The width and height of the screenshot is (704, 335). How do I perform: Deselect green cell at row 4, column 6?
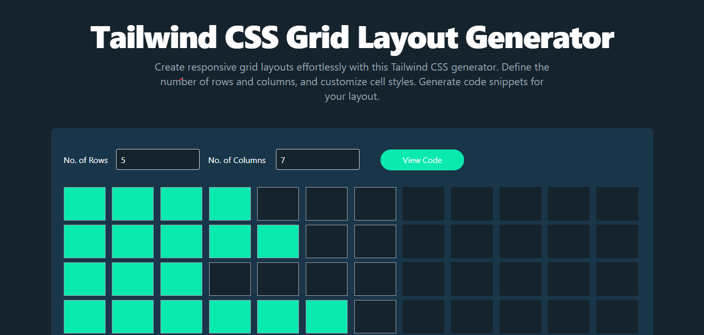point(327,317)
